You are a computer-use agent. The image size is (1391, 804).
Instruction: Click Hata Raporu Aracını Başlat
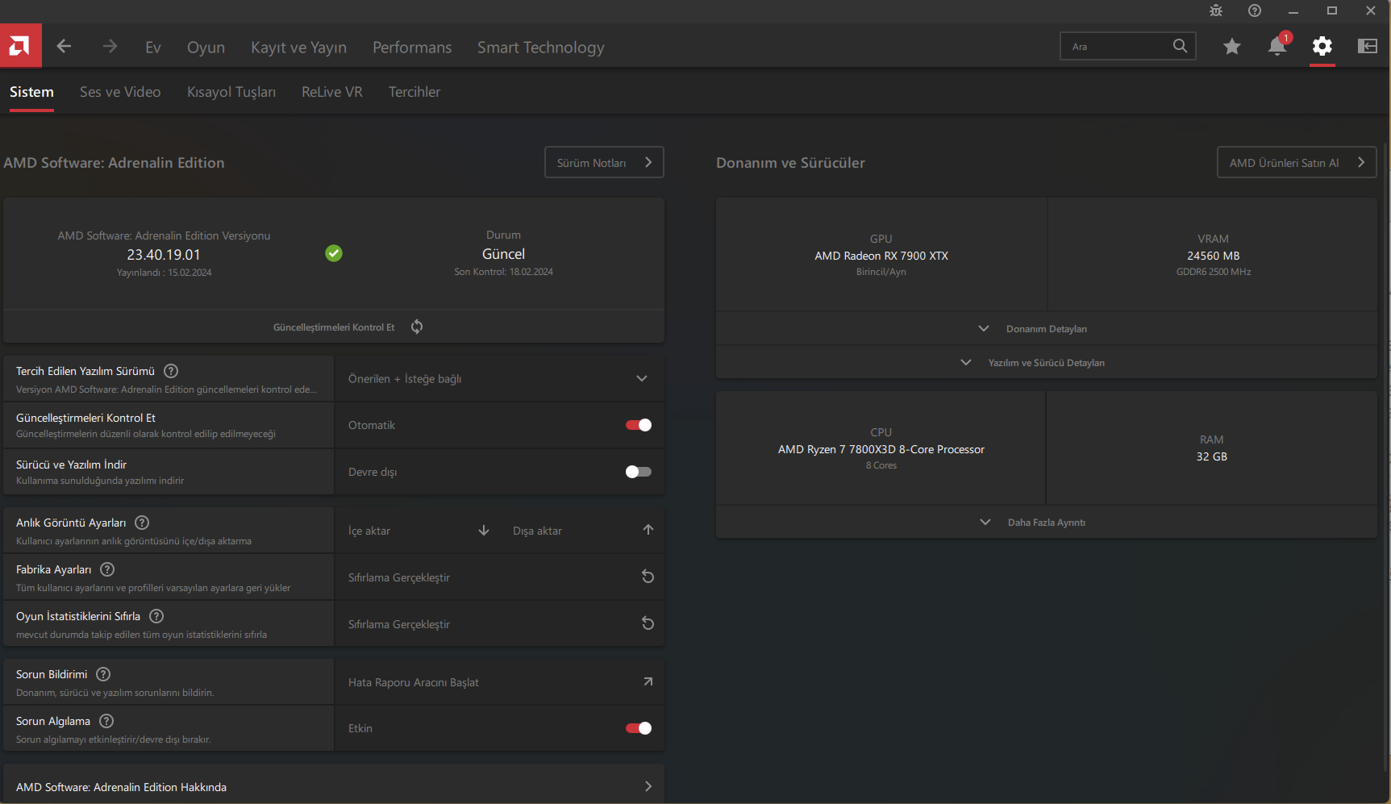click(x=499, y=682)
